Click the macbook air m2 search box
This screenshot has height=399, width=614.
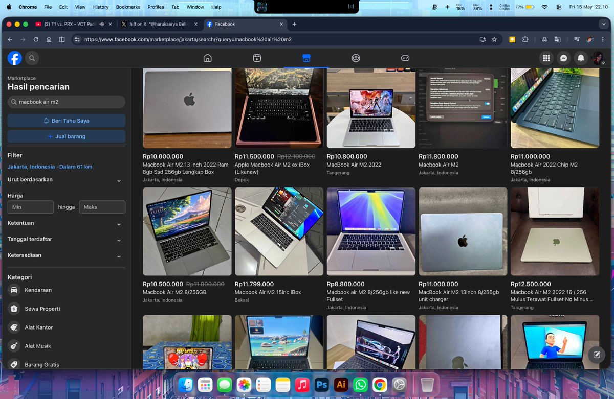(x=67, y=102)
